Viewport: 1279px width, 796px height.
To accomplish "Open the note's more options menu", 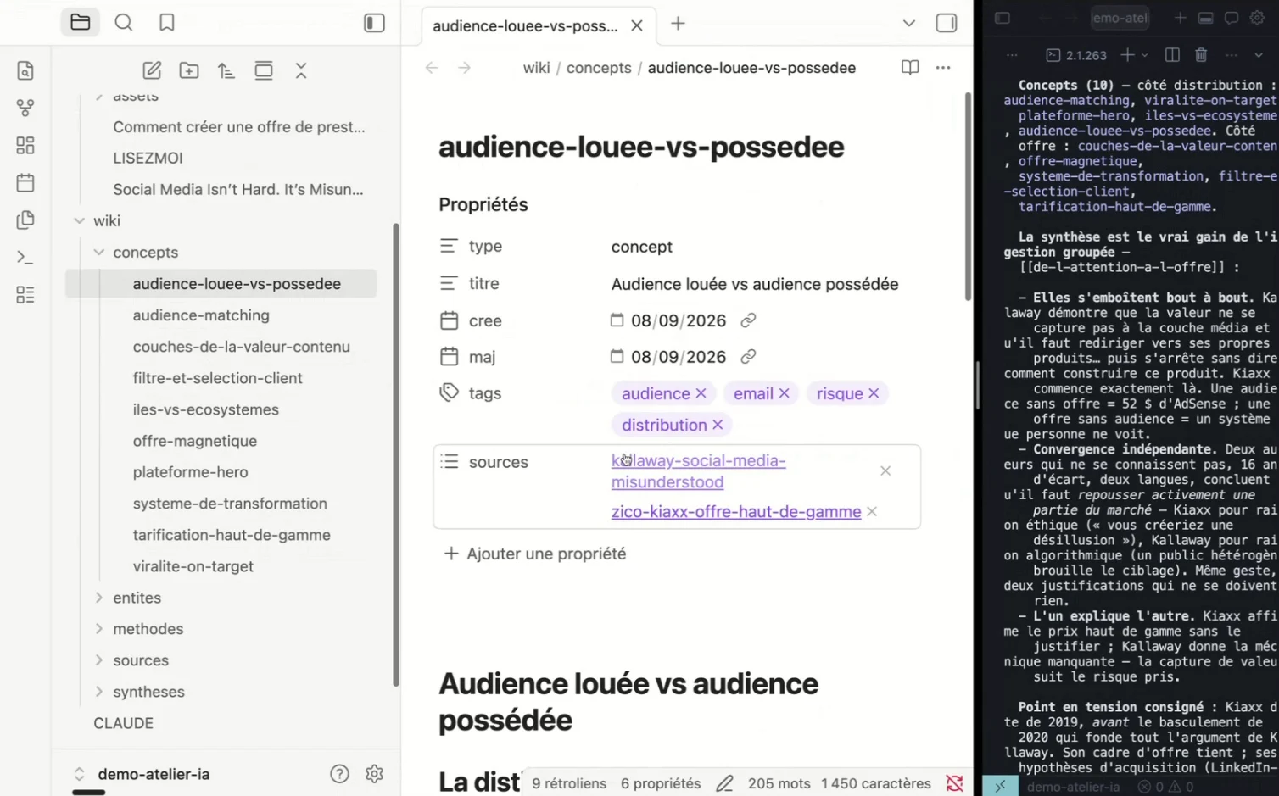I will [x=943, y=68].
